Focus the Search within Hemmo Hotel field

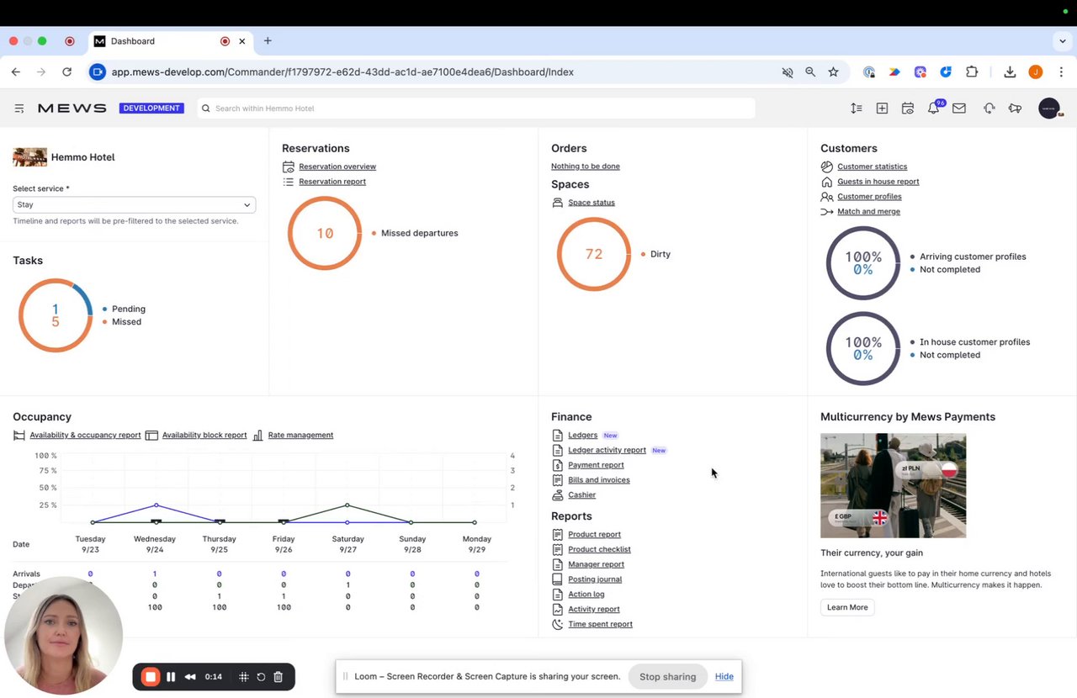click(476, 108)
